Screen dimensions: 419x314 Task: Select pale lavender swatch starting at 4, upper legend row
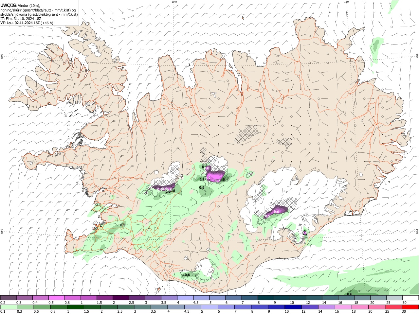coord(185,298)
